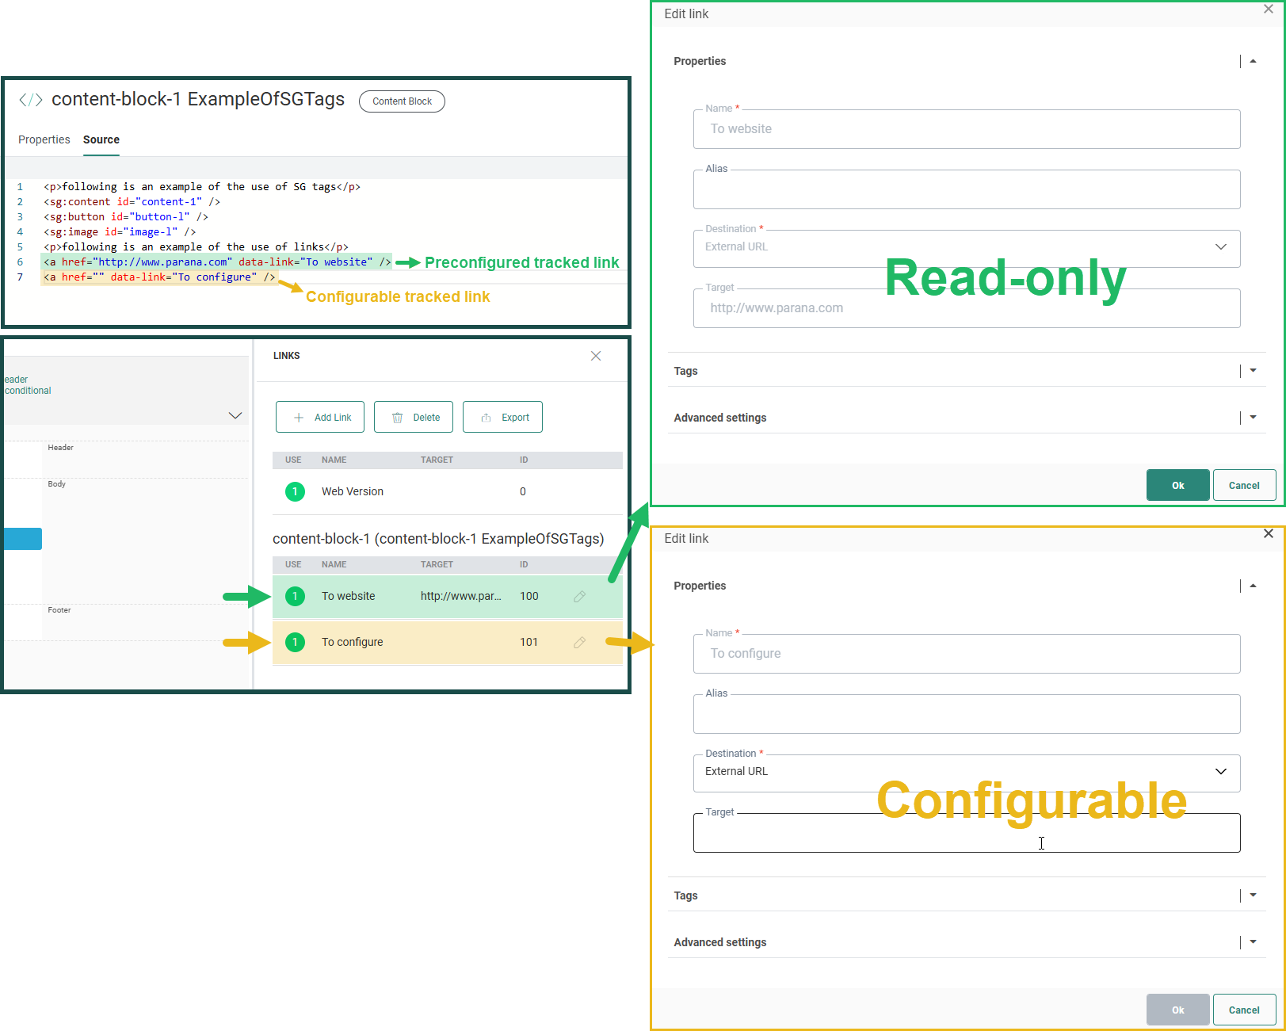
Task: Switch to the Properties tab
Action: pyautogui.click(x=44, y=140)
